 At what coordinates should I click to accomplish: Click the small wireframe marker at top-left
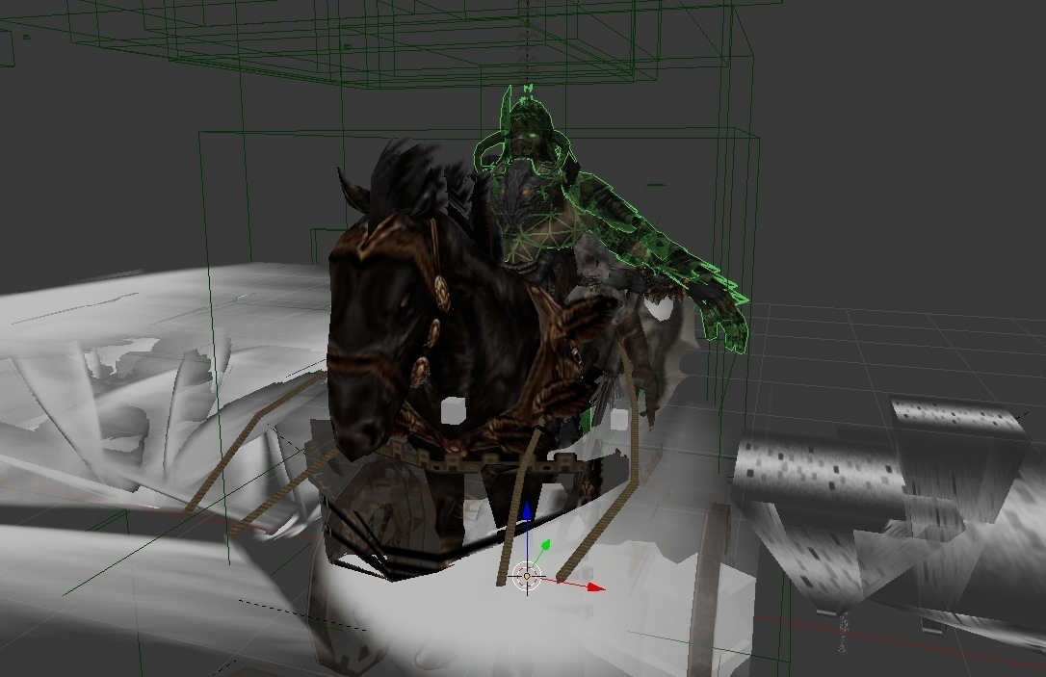click(x=25, y=38)
